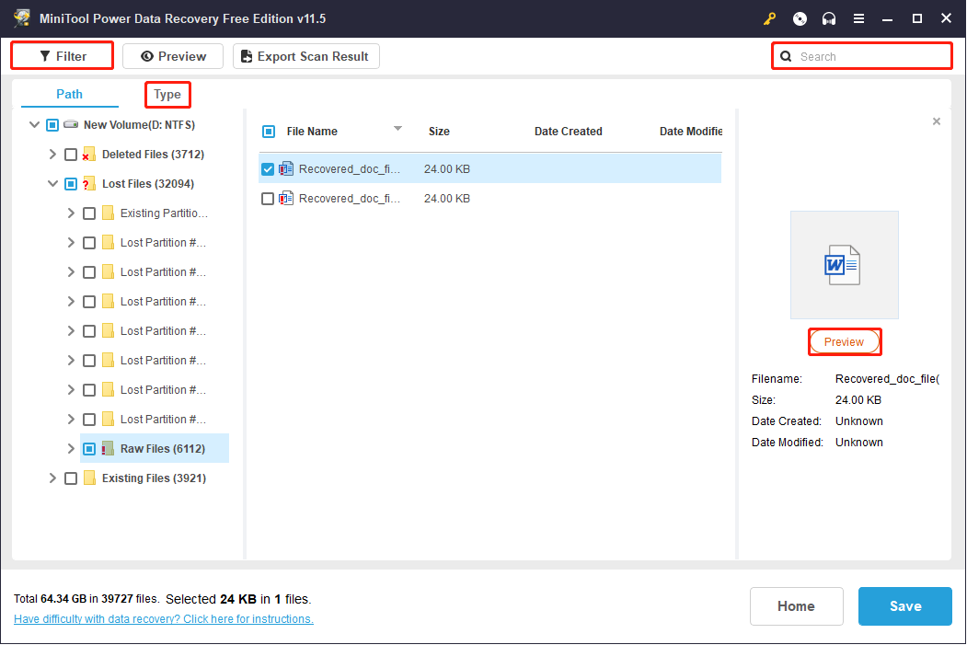The image size is (967, 645).
Task: Click the Word document preview thumbnail
Action: (x=845, y=265)
